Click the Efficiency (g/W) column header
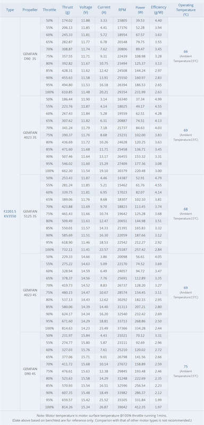This screenshot has height=425, width=204. pyautogui.click(x=159, y=10)
